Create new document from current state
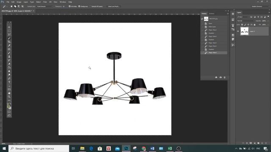 (216, 77)
